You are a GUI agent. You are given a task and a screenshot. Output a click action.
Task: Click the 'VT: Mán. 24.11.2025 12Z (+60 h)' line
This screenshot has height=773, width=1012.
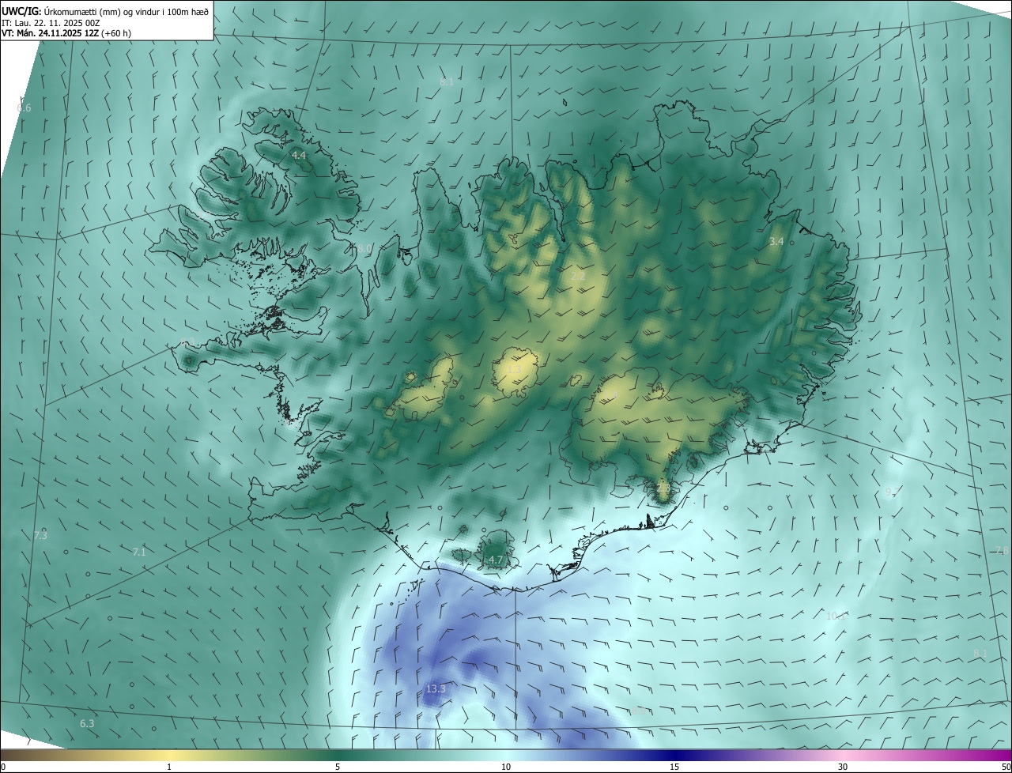point(66,33)
